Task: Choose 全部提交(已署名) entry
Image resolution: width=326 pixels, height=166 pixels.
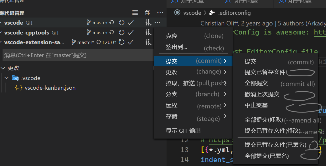Action: pyautogui.click(x=275, y=156)
